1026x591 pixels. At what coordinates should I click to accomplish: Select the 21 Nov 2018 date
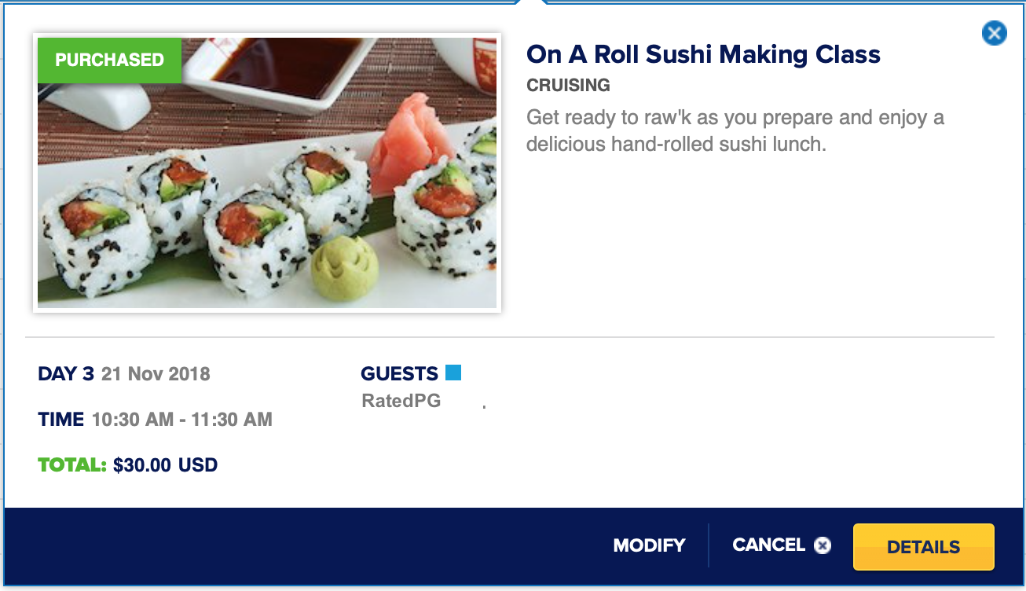(156, 373)
